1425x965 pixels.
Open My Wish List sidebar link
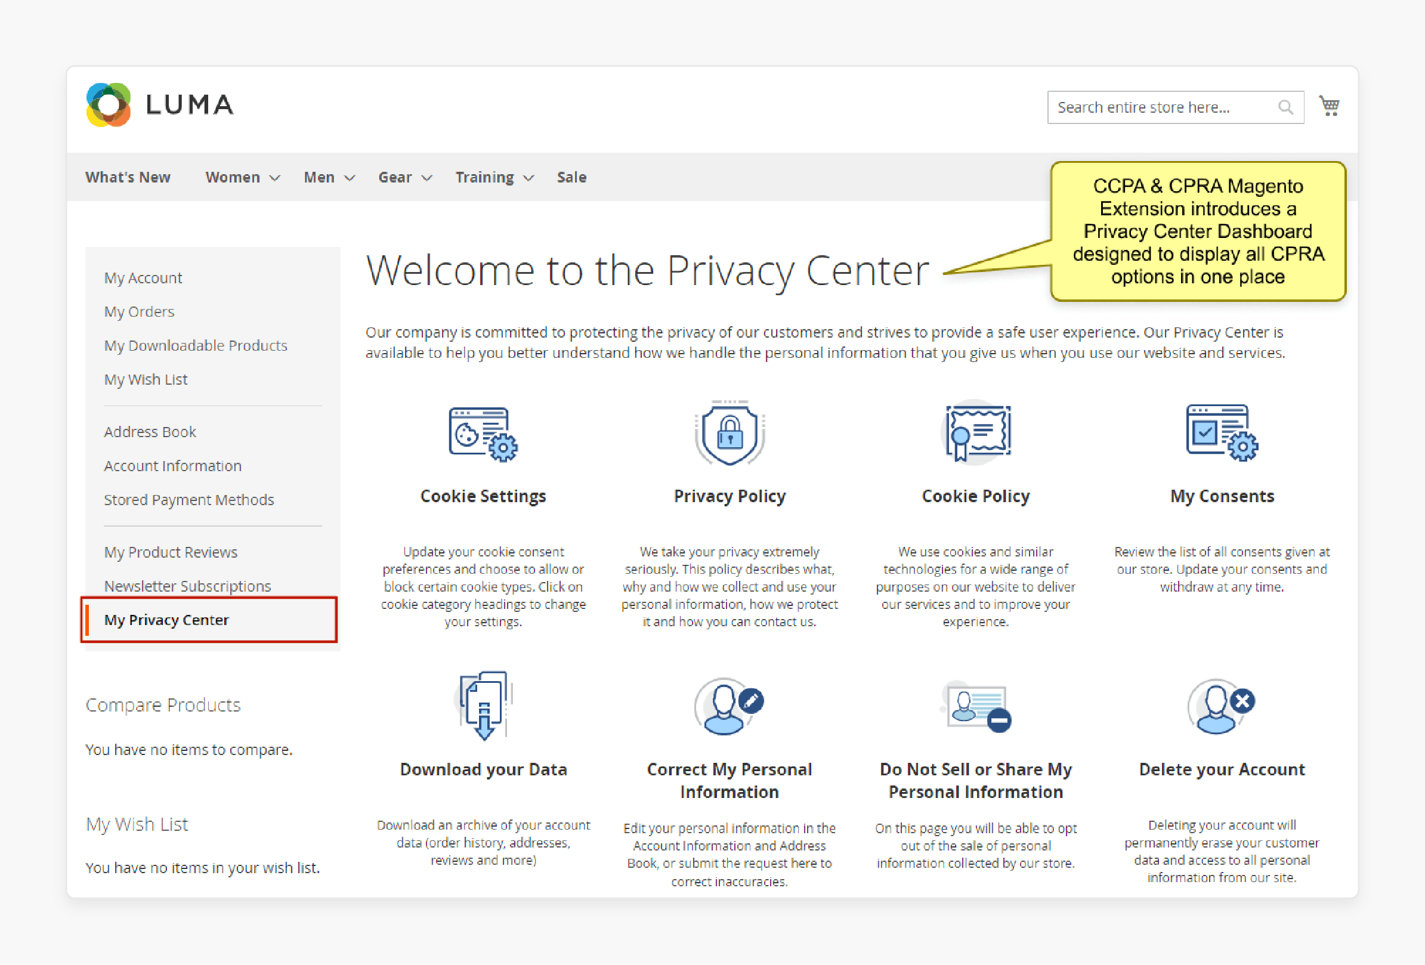pyautogui.click(x=146, y=379)
